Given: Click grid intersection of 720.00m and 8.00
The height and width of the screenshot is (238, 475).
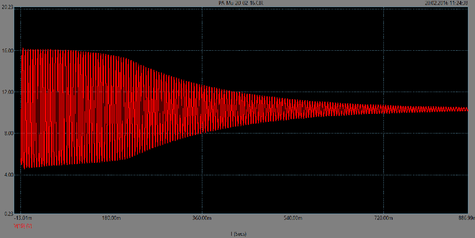Looking at the screenshot, I should [x=384, y=133].
